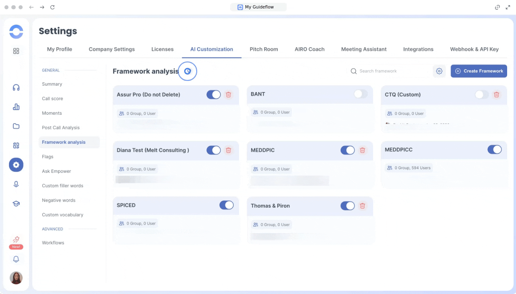
Task: Click the graduation cap coaching icon
Action: [x=16, y=204]
